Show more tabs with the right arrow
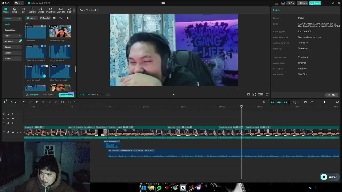 pyautogui.click(x=74, y=10)
